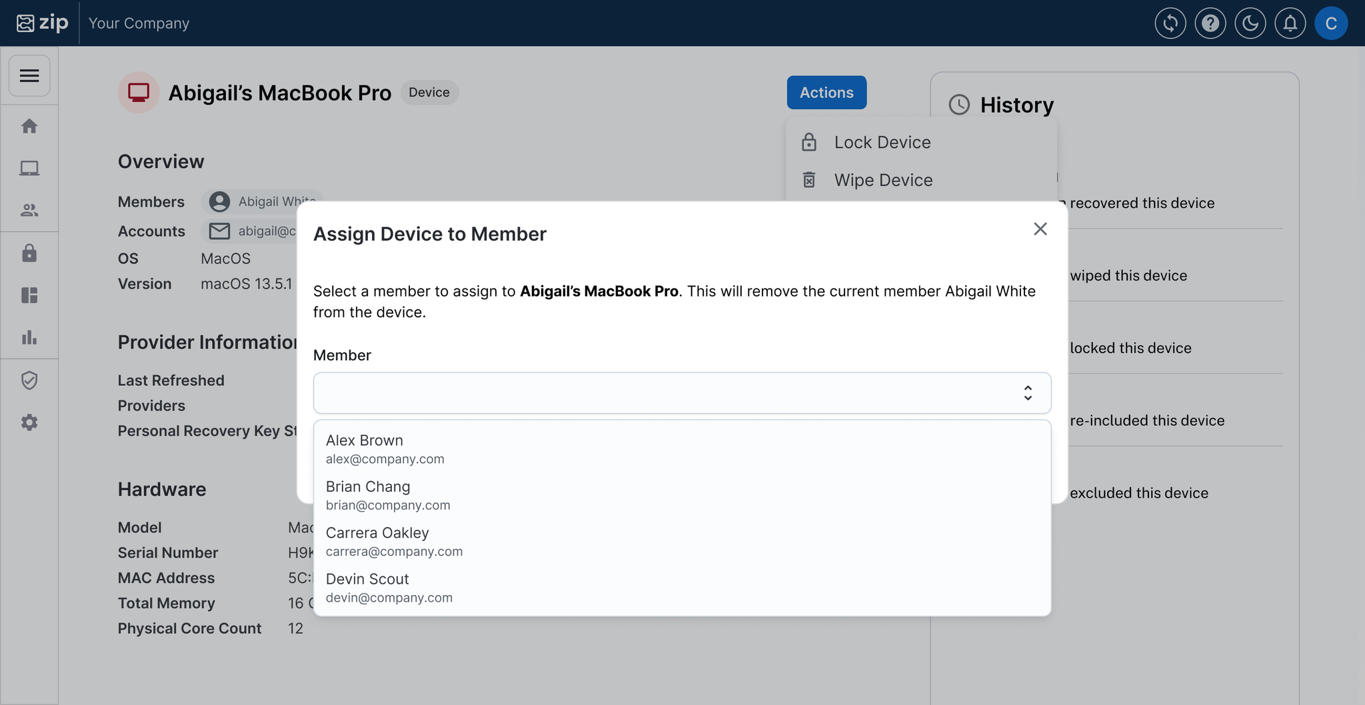The height and width of the screenshot is (705, 1365).
Task: Open notifications bell
Action: tap(1290, 24)
